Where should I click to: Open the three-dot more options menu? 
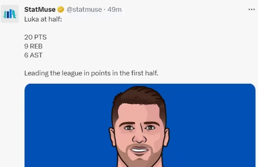(251, 10)
